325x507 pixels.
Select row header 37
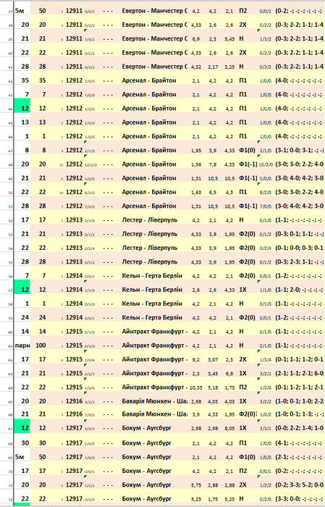click(x=10, y=12)
